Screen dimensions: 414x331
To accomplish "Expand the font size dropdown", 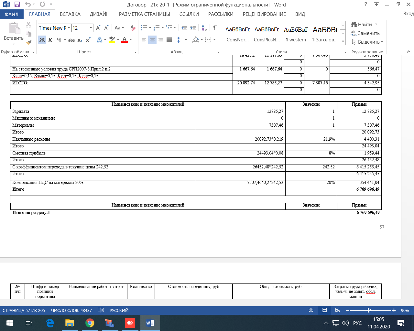I will [x=91, y=28].
